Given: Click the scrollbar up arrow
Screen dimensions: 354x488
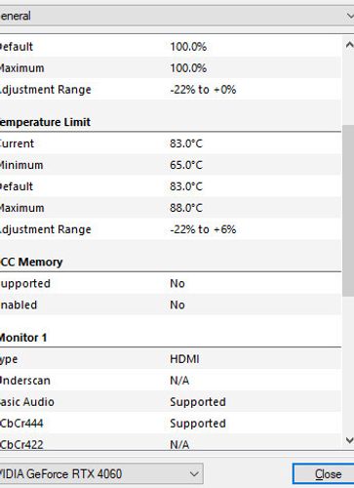Looking at the screenshot, I should point(349,45).
